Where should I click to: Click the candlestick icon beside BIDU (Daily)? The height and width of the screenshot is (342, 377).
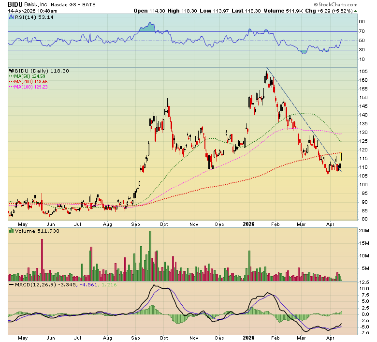click(x=11, y=71)
